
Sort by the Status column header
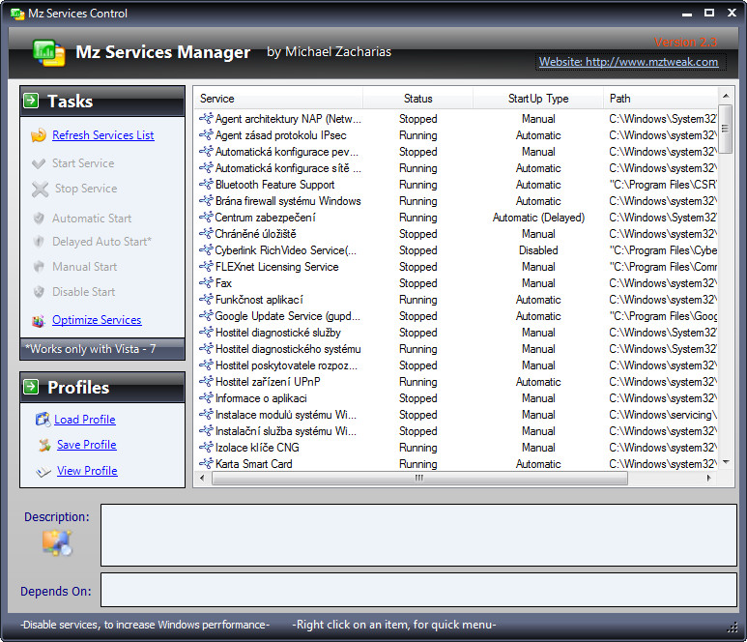point(417,99)
